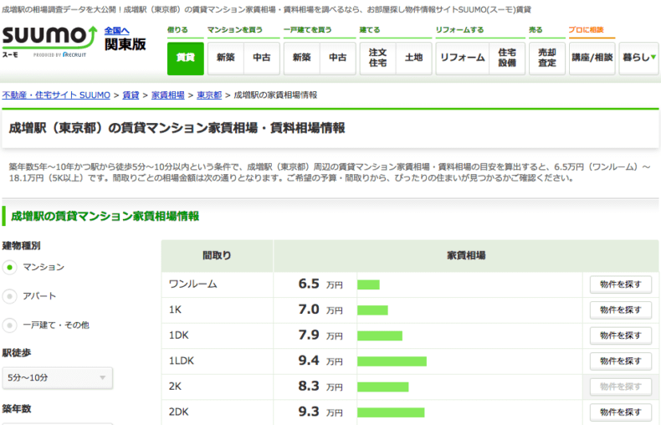Expand the 暮らし dropdown menu

click(638, 59)
